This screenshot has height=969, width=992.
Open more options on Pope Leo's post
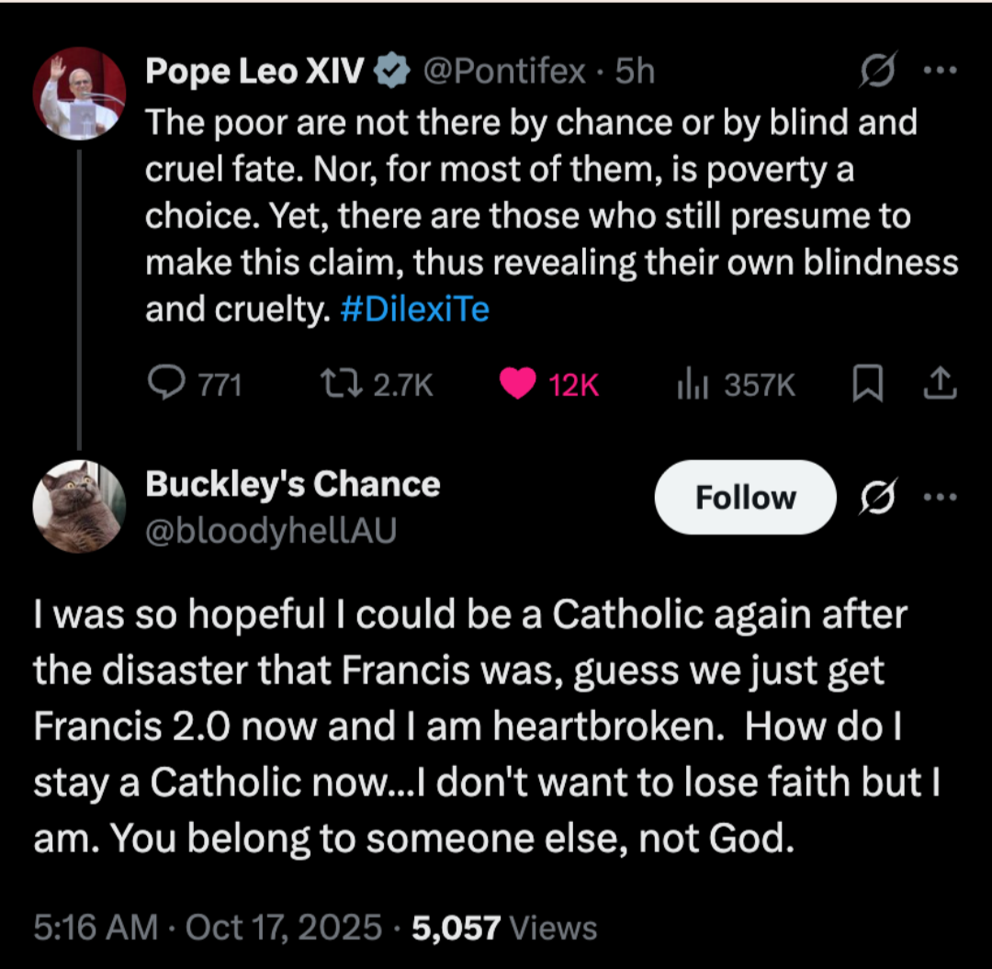[940, 72]
